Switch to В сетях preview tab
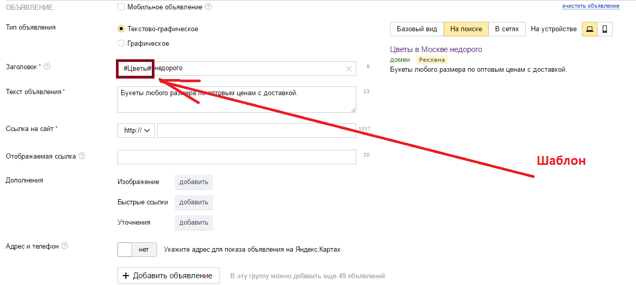The height and width of the screenshot is (285, 636). point(507,29)
